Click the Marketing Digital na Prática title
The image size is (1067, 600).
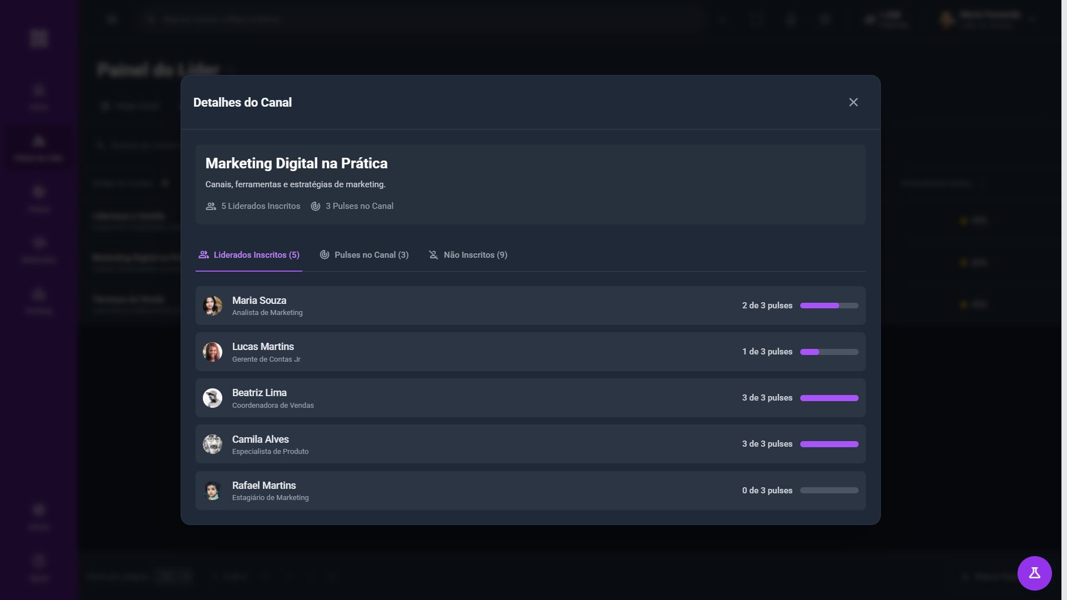(296, 163)
